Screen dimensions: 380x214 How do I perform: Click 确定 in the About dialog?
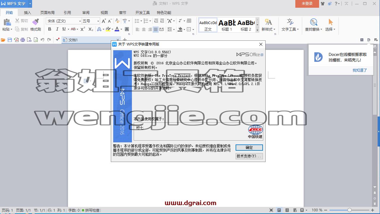coord(249,148)
